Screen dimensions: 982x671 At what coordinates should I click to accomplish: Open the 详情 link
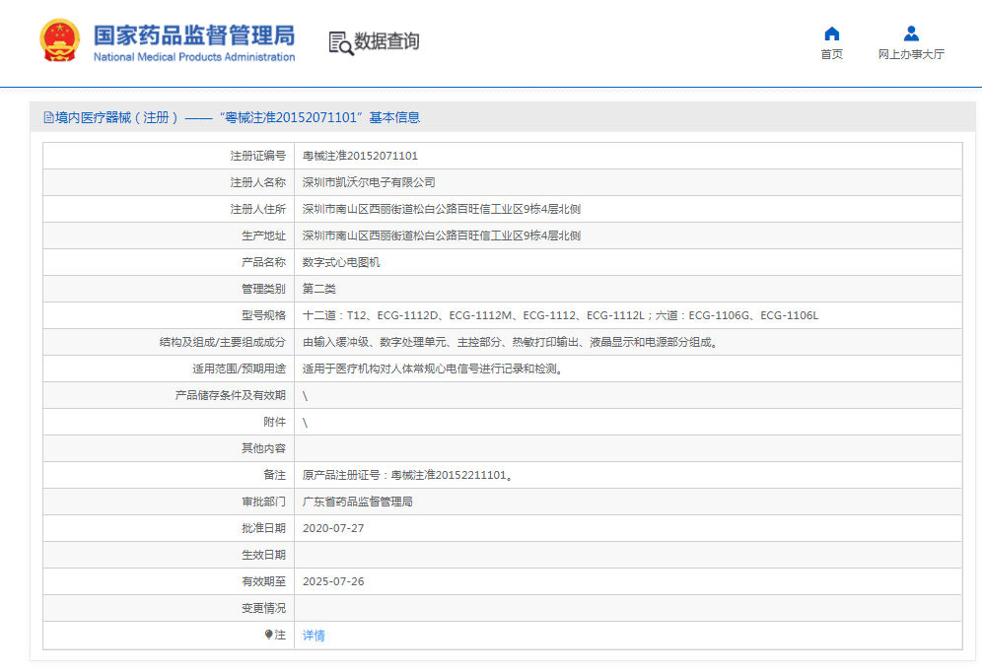click(x=314, y=636)
